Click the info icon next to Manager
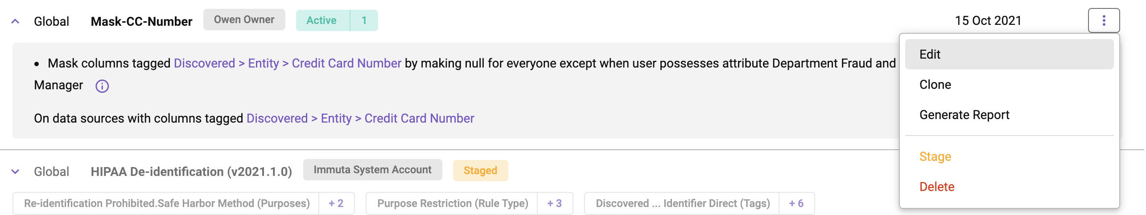Screen dimensions: 1146x215 point(102,86)
